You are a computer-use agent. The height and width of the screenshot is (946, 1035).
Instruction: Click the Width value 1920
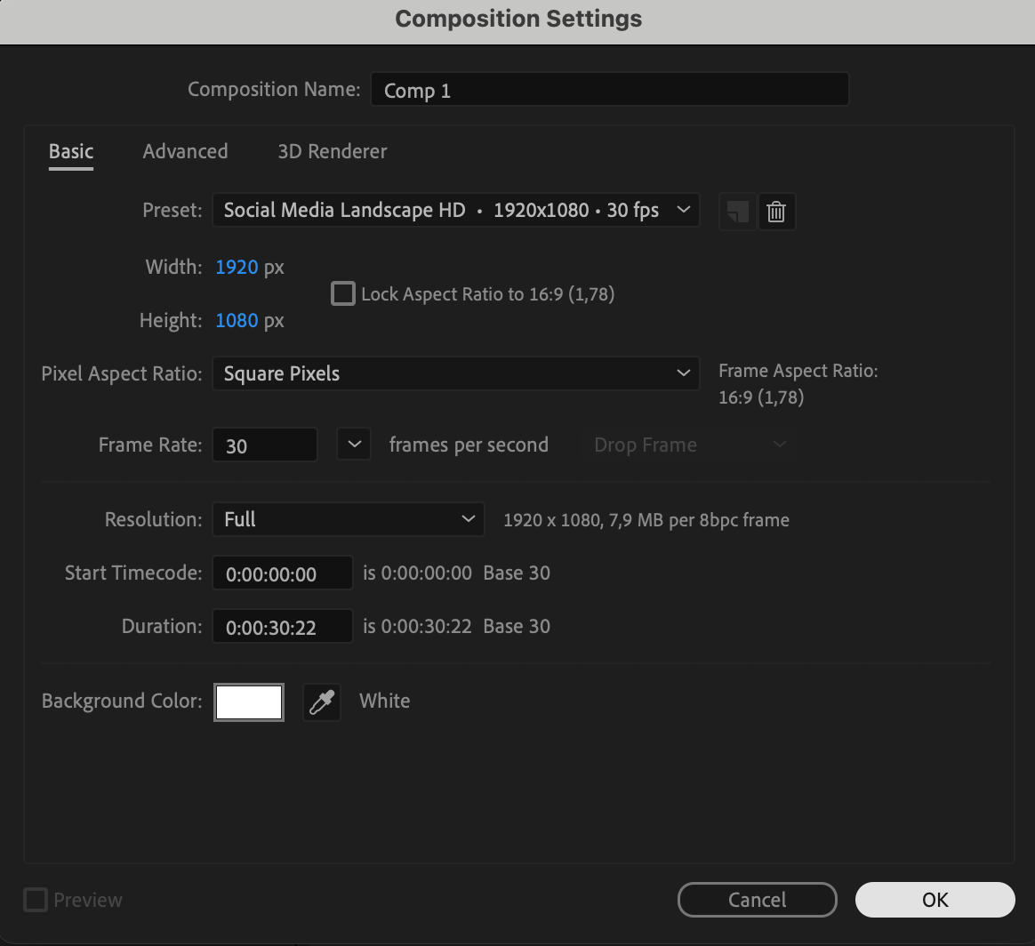(237, 267)
